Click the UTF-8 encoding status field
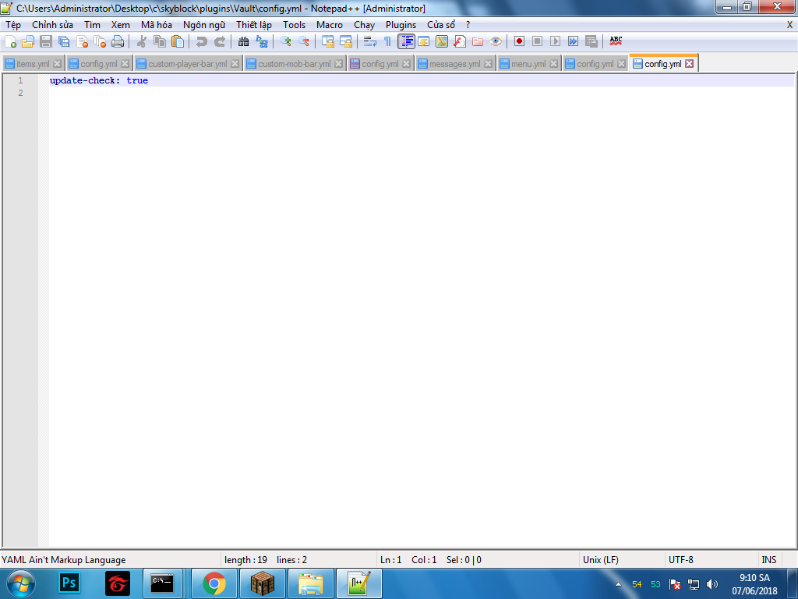The width and height of the screenshot is (798, 599). (680, 559)
